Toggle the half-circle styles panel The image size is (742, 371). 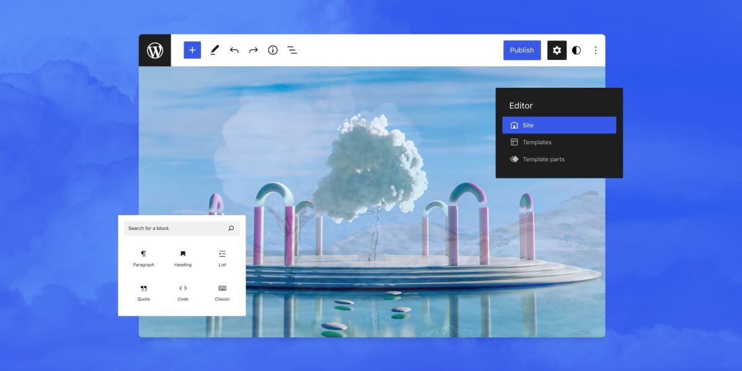(x=576, y=50)
